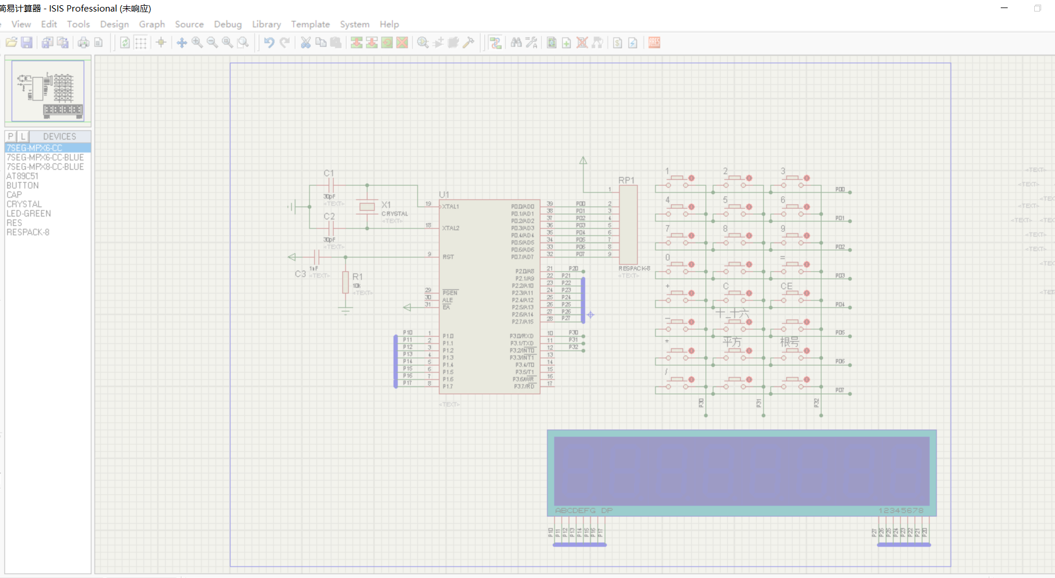Screen dimensions: 1055x578
Task: Click the Block Delete red X icon
Action: (402, 43)
